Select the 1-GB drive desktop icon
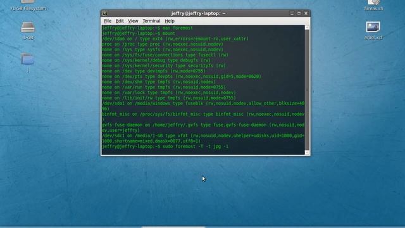This screenshot has width=405, height=228. coord(28,31)
